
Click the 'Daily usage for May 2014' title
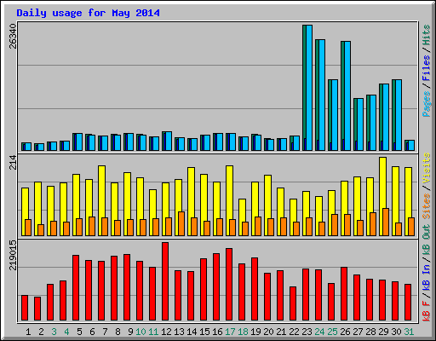click(88, 13)
